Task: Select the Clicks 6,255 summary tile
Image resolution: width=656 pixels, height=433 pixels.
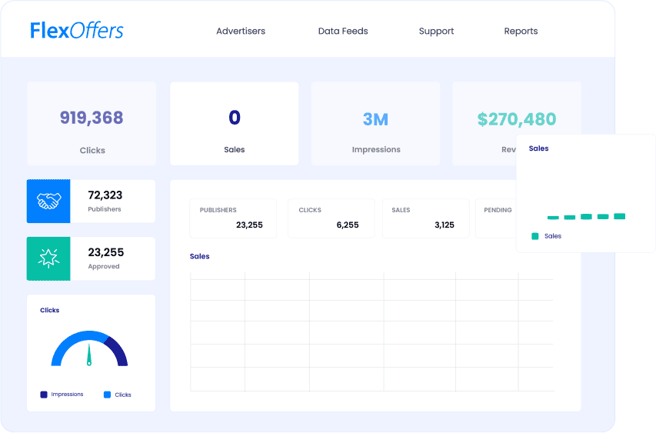Action: (x=331, y=218)
